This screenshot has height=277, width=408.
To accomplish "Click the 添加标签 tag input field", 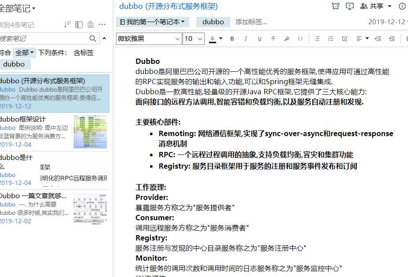I will 251,22.
